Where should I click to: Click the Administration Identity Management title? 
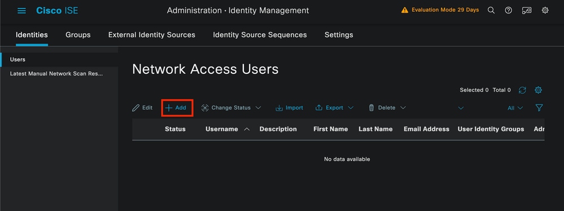pyautogui.click(x=238, y=11)
